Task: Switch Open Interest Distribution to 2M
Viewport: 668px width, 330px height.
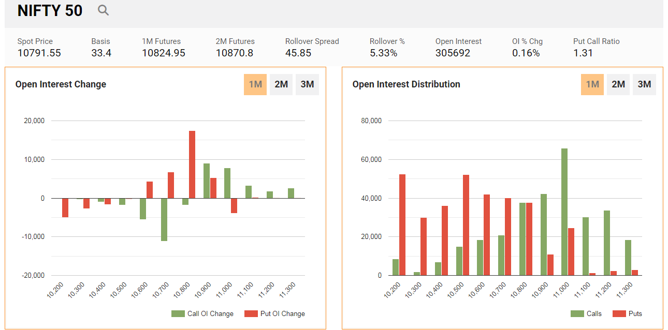Action: [x=618, y=84]
